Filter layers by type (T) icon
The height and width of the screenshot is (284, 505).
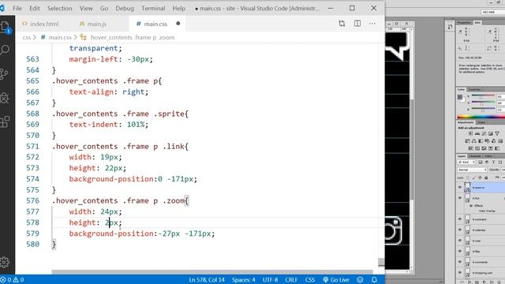[493, 162]
